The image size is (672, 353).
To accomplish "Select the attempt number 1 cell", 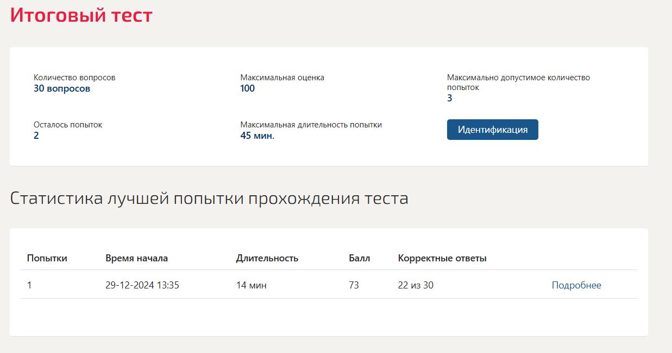I will pos(29,285).
